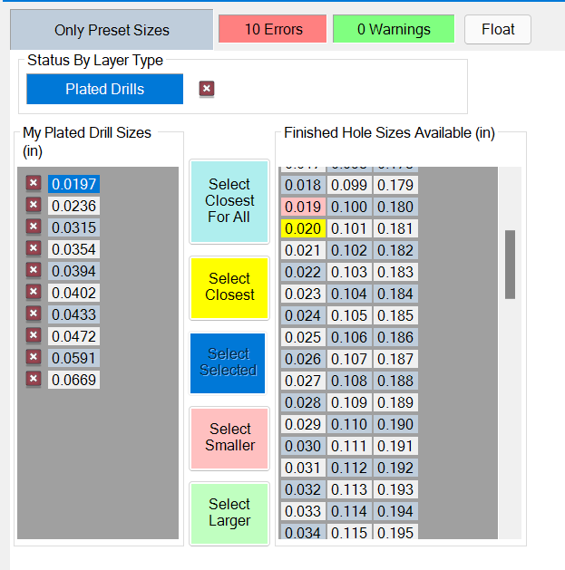The width and height of the screenshot is (565, 570).
Task: Click the 10 Errors indicator
Action: tap(273, 29)
